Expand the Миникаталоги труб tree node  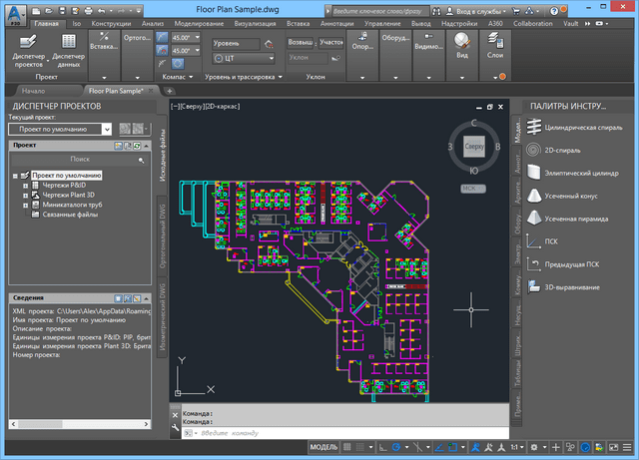pyautogui.click(x=24, y=206)
